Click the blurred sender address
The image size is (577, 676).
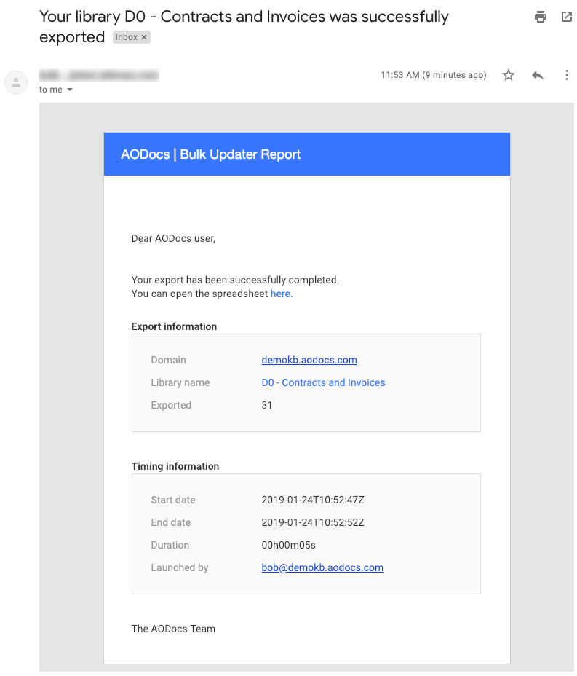(x=99, y=75)
